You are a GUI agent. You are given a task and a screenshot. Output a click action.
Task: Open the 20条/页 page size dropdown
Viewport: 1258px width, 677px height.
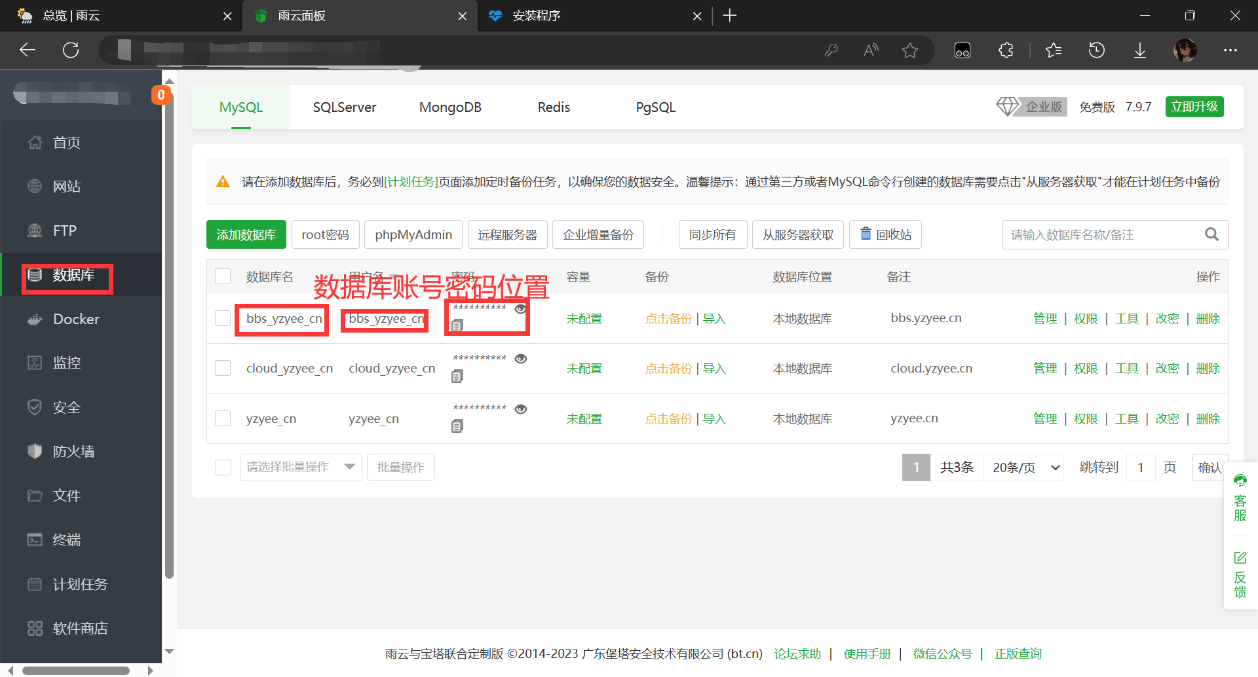[1025, 467]
